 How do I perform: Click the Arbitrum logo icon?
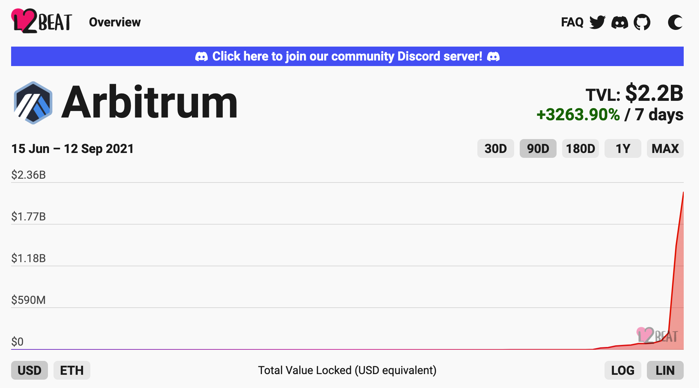tap(33, 103)
